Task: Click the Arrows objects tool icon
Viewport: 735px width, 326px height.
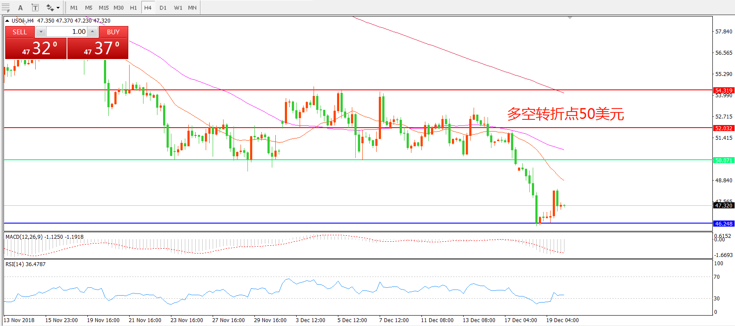Action: tap(50, 8)
